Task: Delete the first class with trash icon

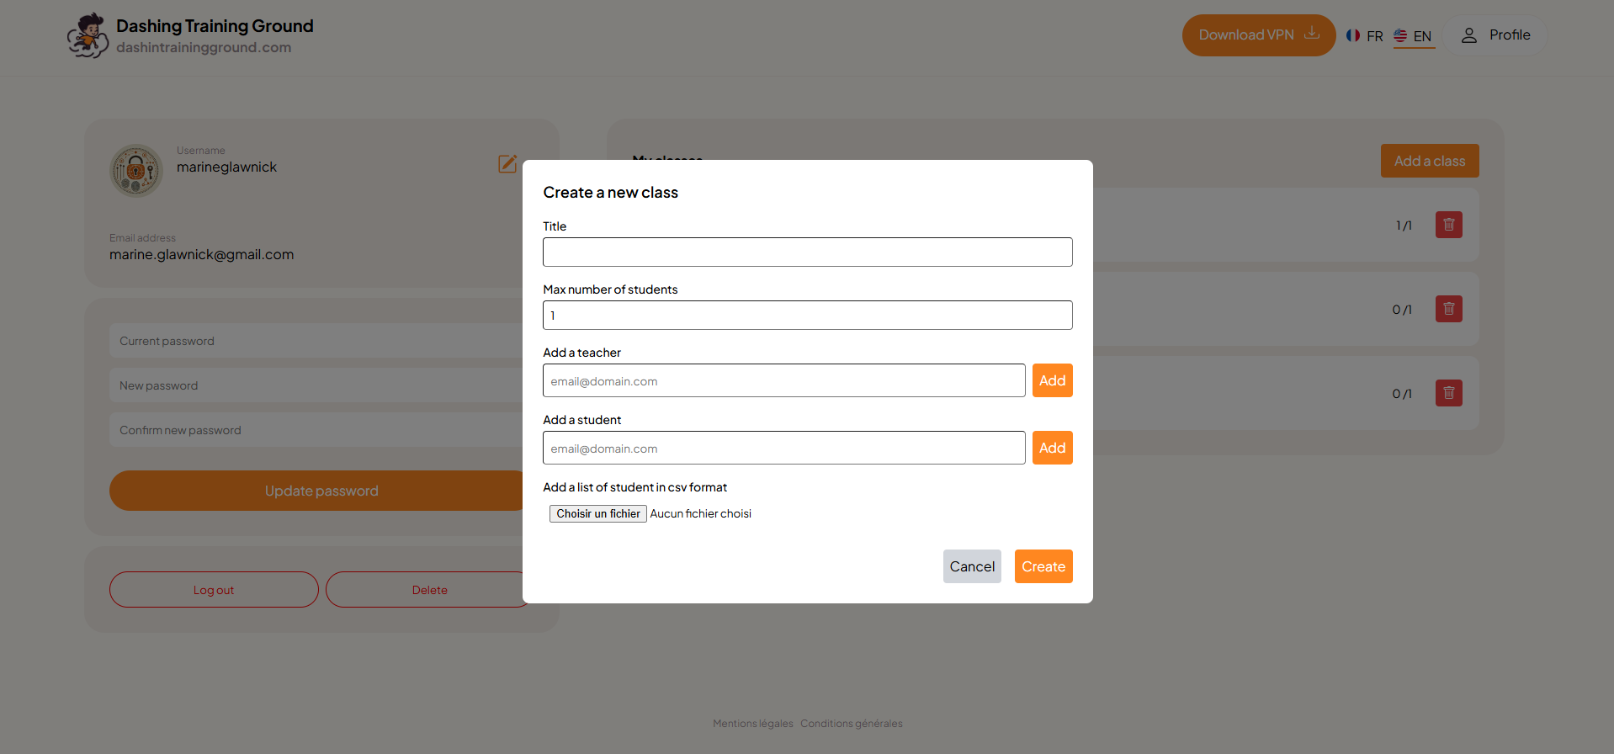Action: tap(1448, 225)
